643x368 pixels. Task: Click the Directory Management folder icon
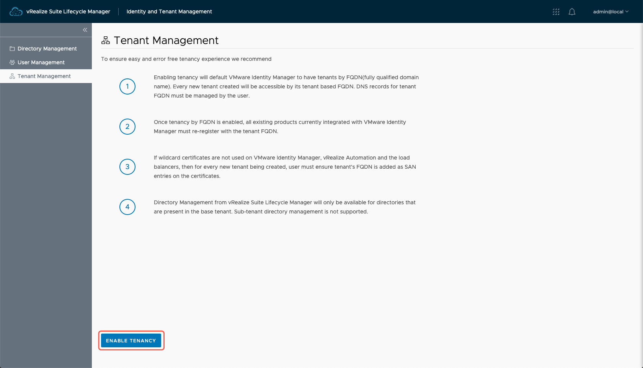coord(12,49)
